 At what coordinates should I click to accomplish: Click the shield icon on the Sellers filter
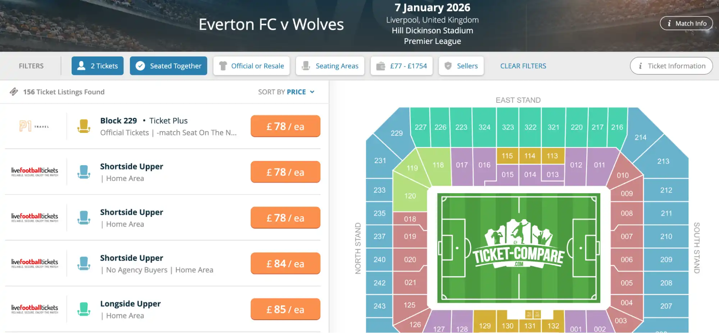pyautogui.click(x=448, y=66)
